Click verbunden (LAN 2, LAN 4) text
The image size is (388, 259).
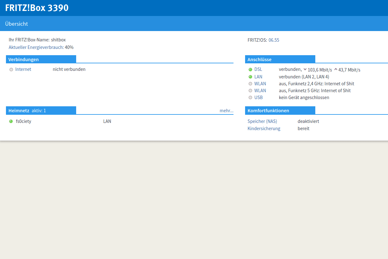(x=304, y=77)
